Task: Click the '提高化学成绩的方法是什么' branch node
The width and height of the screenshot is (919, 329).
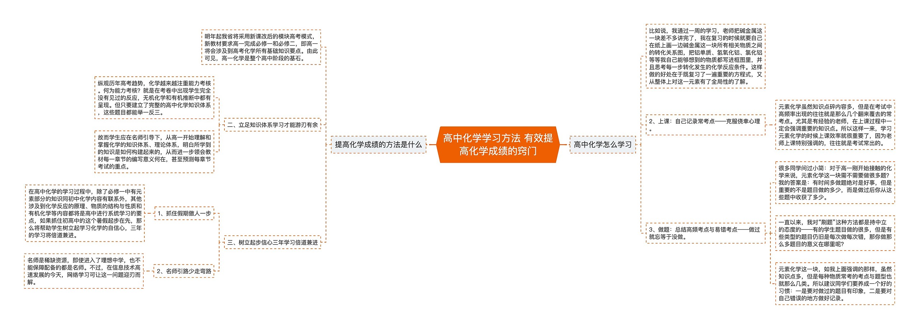Action: point(378,144)
